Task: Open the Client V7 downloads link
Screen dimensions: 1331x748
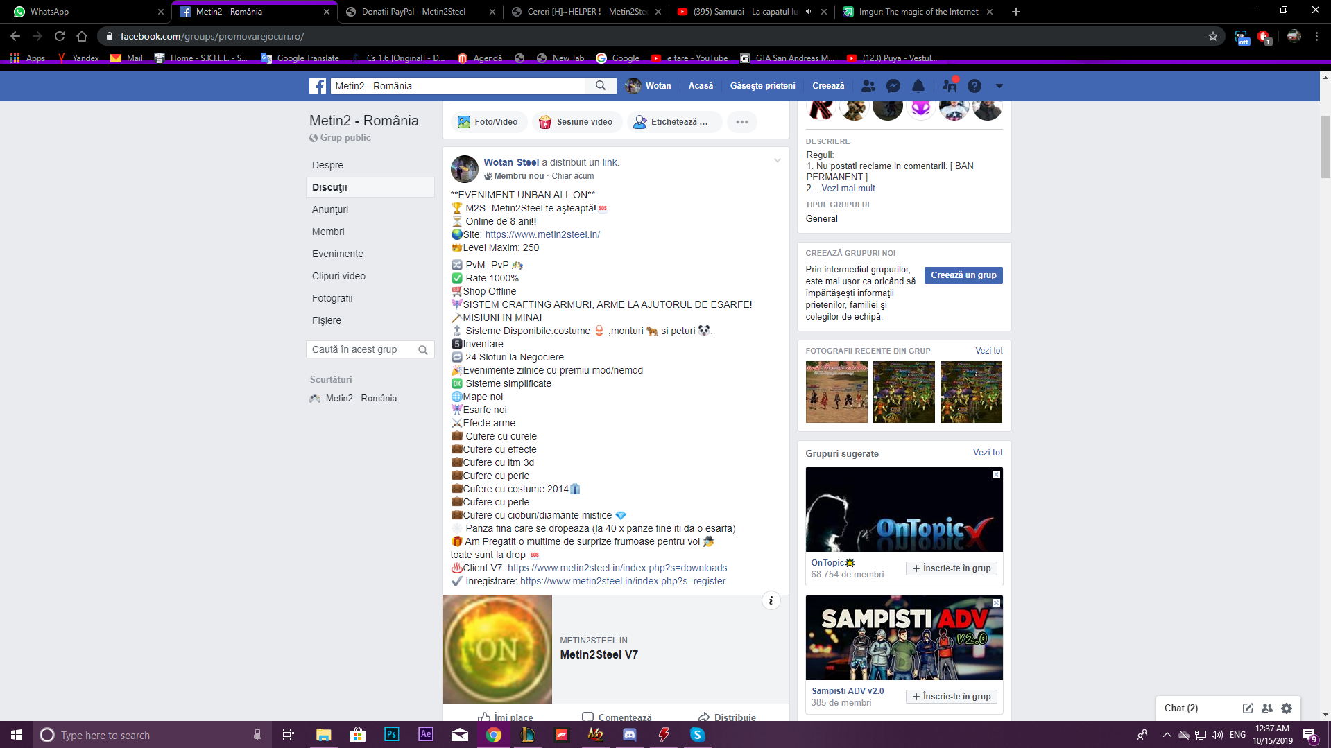Action: [617, 568]
